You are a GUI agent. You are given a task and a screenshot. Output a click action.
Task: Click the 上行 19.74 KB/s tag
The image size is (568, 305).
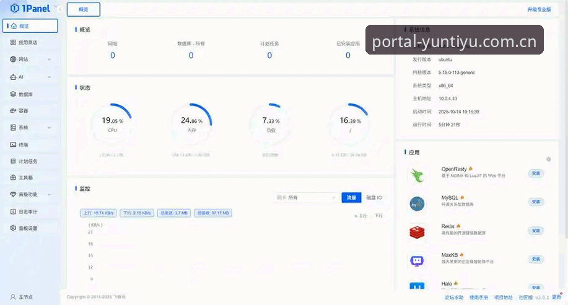pyautogui.click(x=98, y=213)
